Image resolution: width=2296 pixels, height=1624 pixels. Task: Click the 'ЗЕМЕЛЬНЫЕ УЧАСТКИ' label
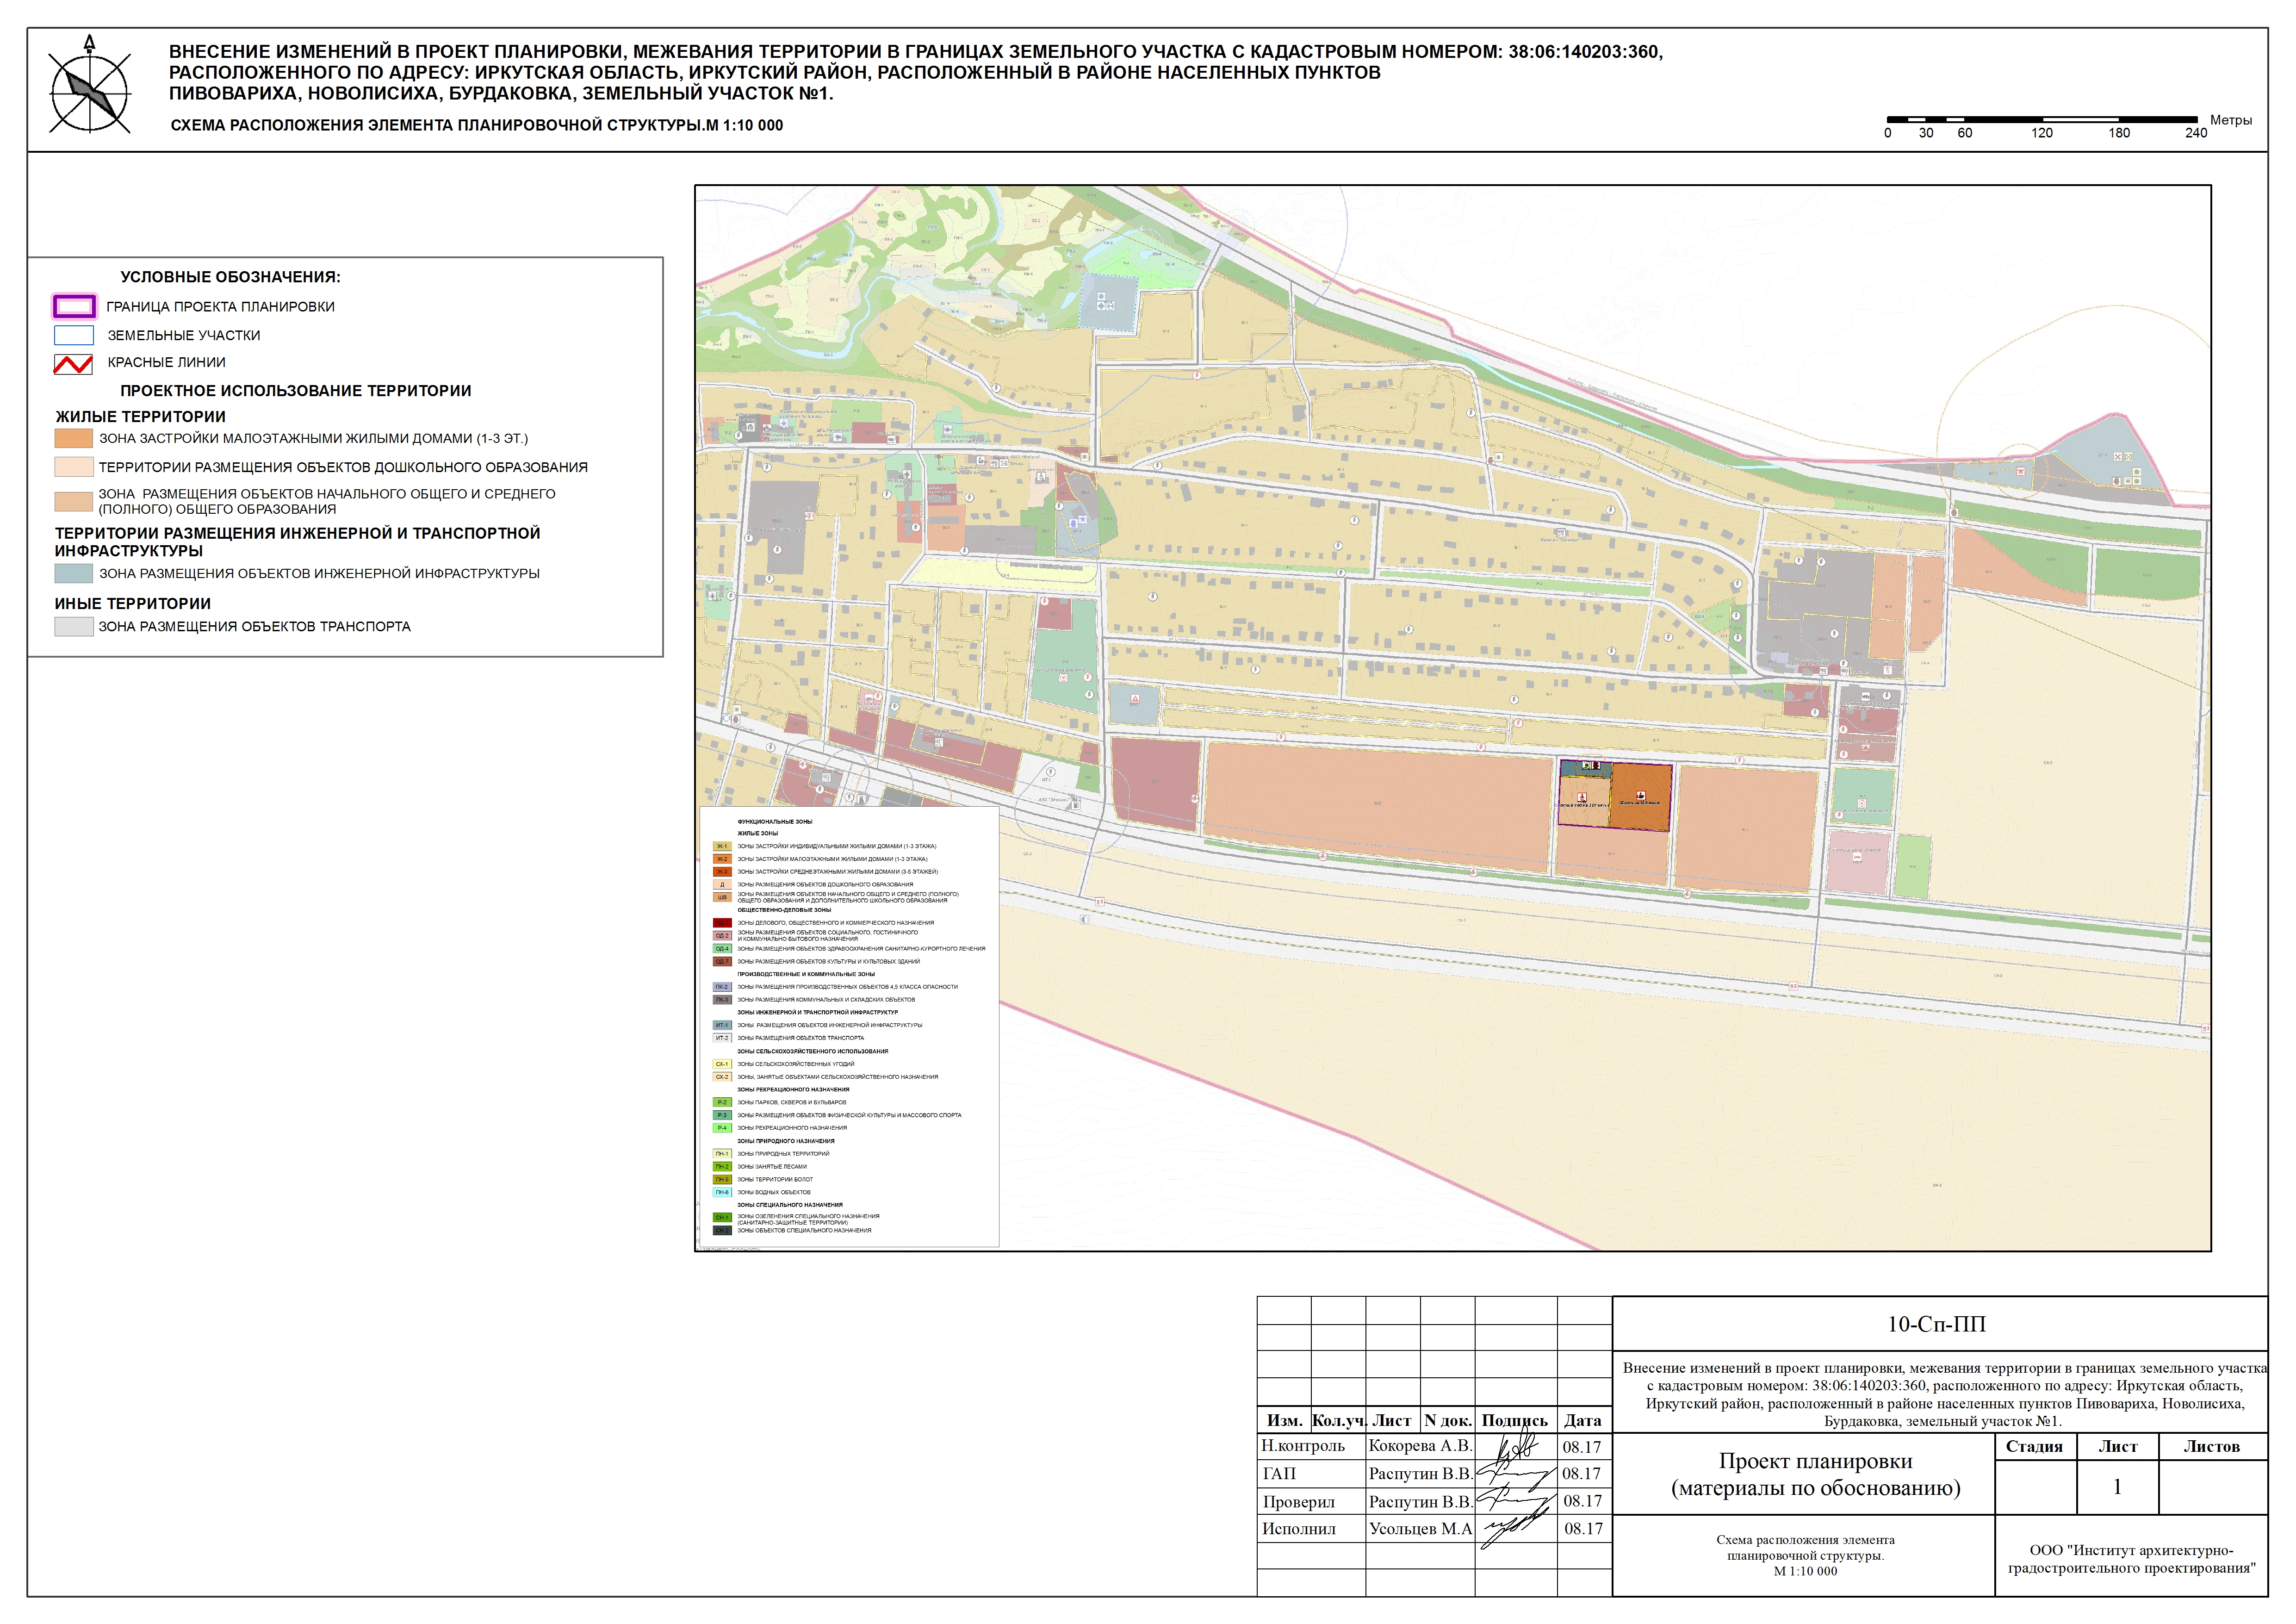(184, 336)
